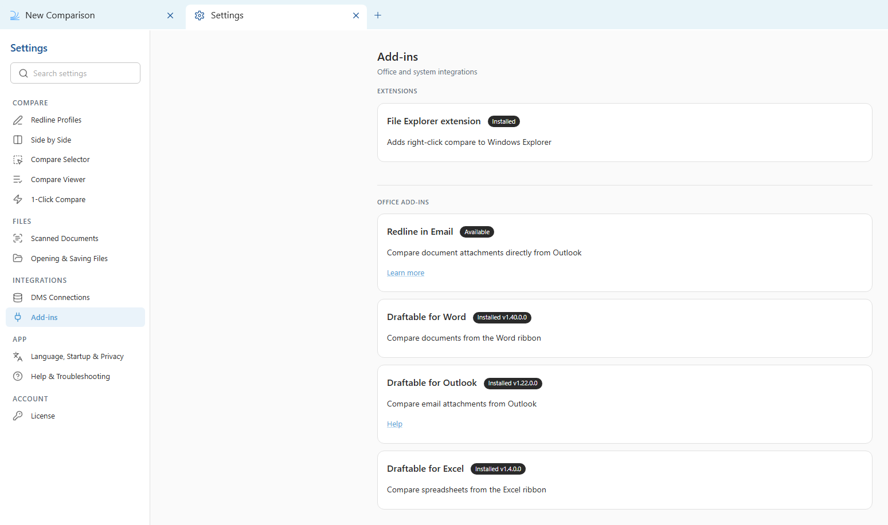Close the New Comparison tab

point(170,15)
